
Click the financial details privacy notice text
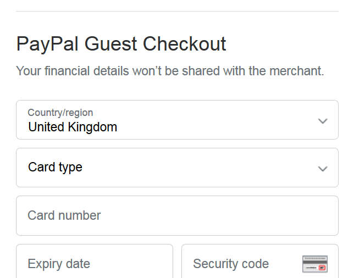coord(170,71)
